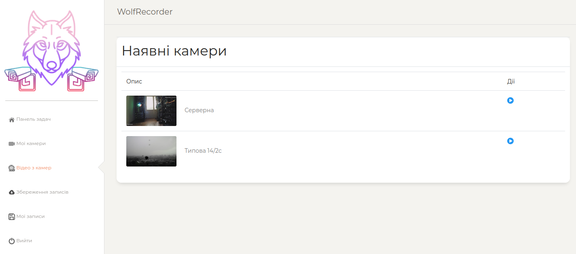Click the floppy disk icon beside Мої записи
Screen dimensions: 576x254
[x=12, y=217]
